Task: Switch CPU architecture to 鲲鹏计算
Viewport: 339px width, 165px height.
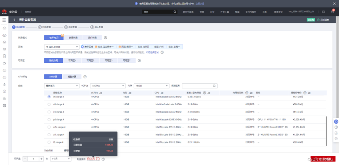Action: tap(72, 77)
